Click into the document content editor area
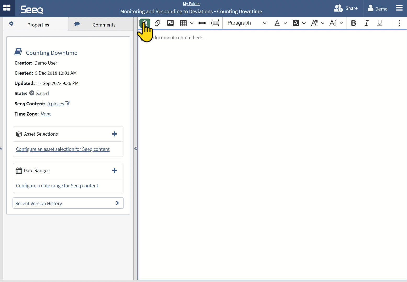Viewport: 407px width, 282px height. pos(272,131)
